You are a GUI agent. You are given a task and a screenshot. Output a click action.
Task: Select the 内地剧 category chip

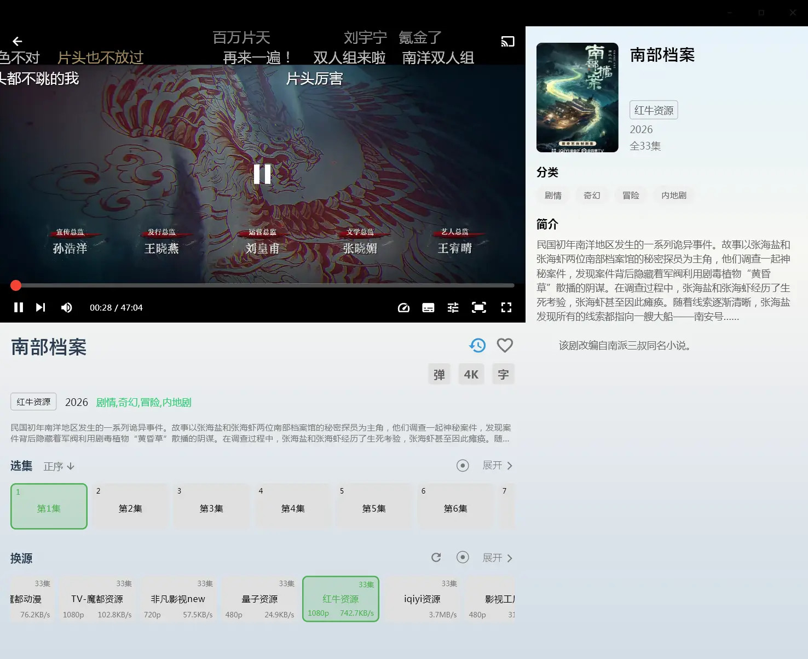673,196
